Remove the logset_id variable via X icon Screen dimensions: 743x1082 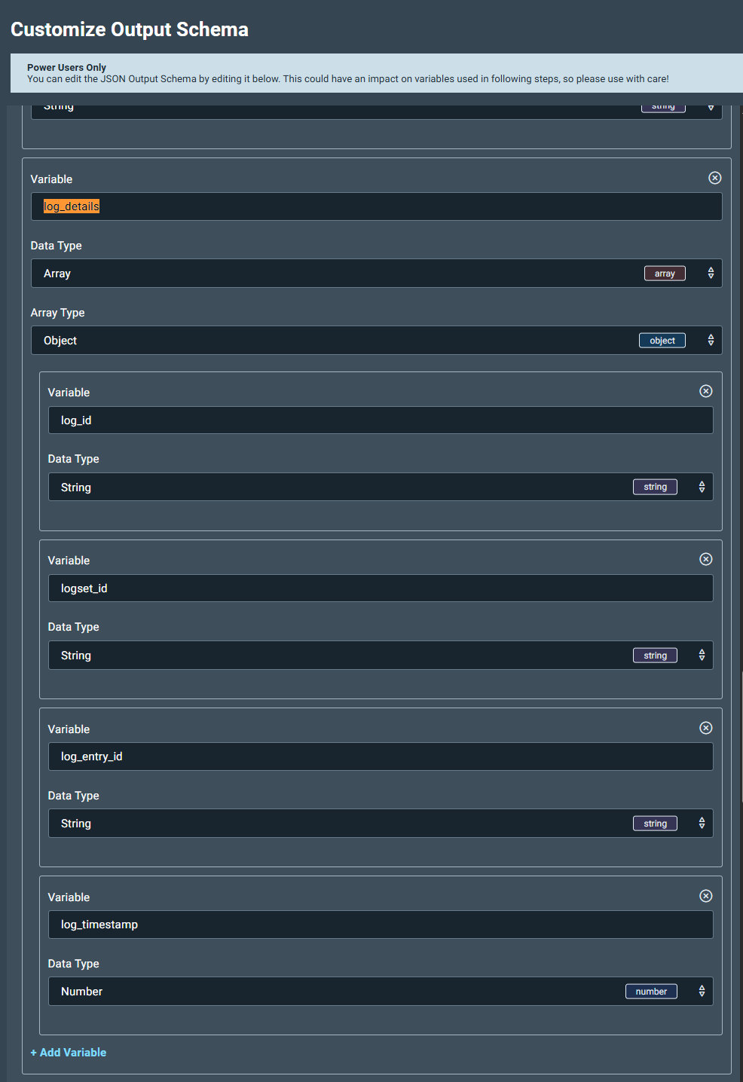coord(705,559)
